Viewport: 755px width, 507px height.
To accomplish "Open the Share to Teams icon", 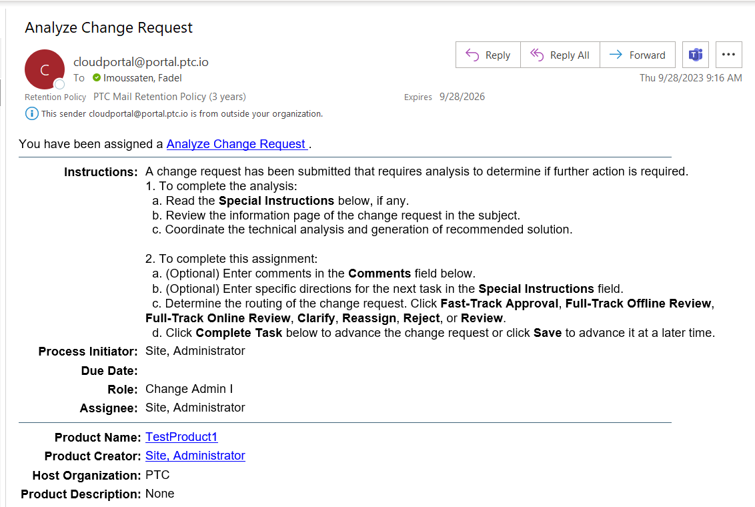I will 695,55.
